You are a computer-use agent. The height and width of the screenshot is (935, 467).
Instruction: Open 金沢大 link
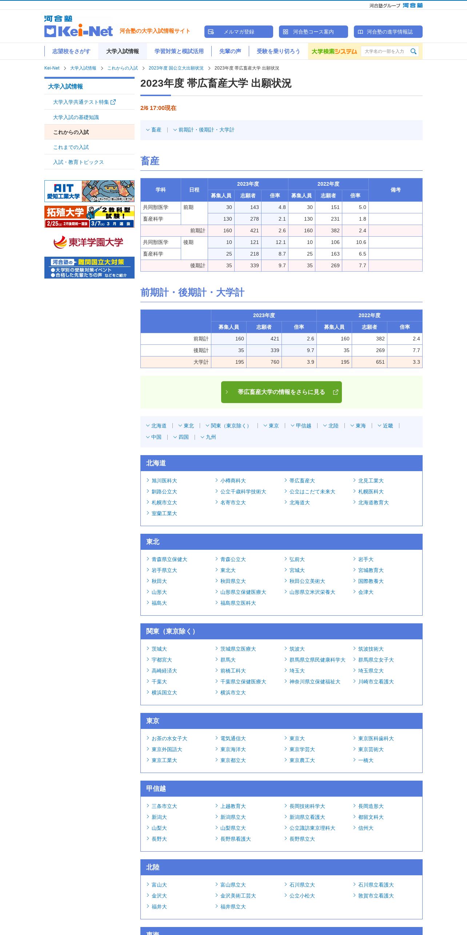(159, 896)
